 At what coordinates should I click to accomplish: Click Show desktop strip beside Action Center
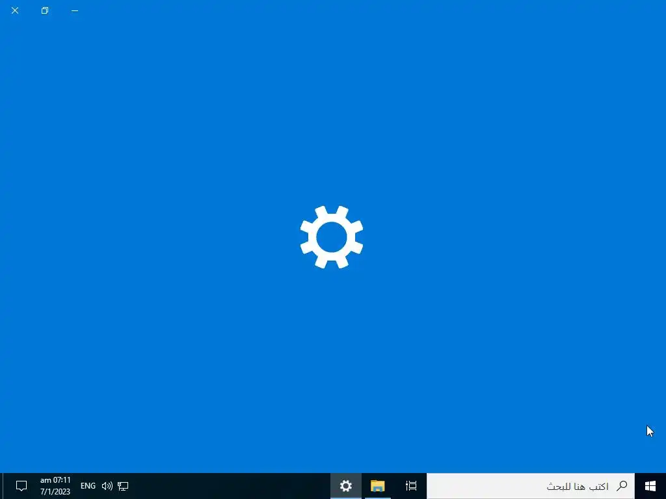coord(1,486)
